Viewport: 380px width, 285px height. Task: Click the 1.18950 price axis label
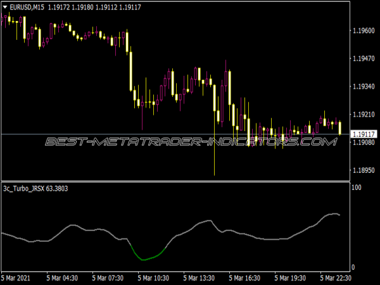[x=363, y=170]
